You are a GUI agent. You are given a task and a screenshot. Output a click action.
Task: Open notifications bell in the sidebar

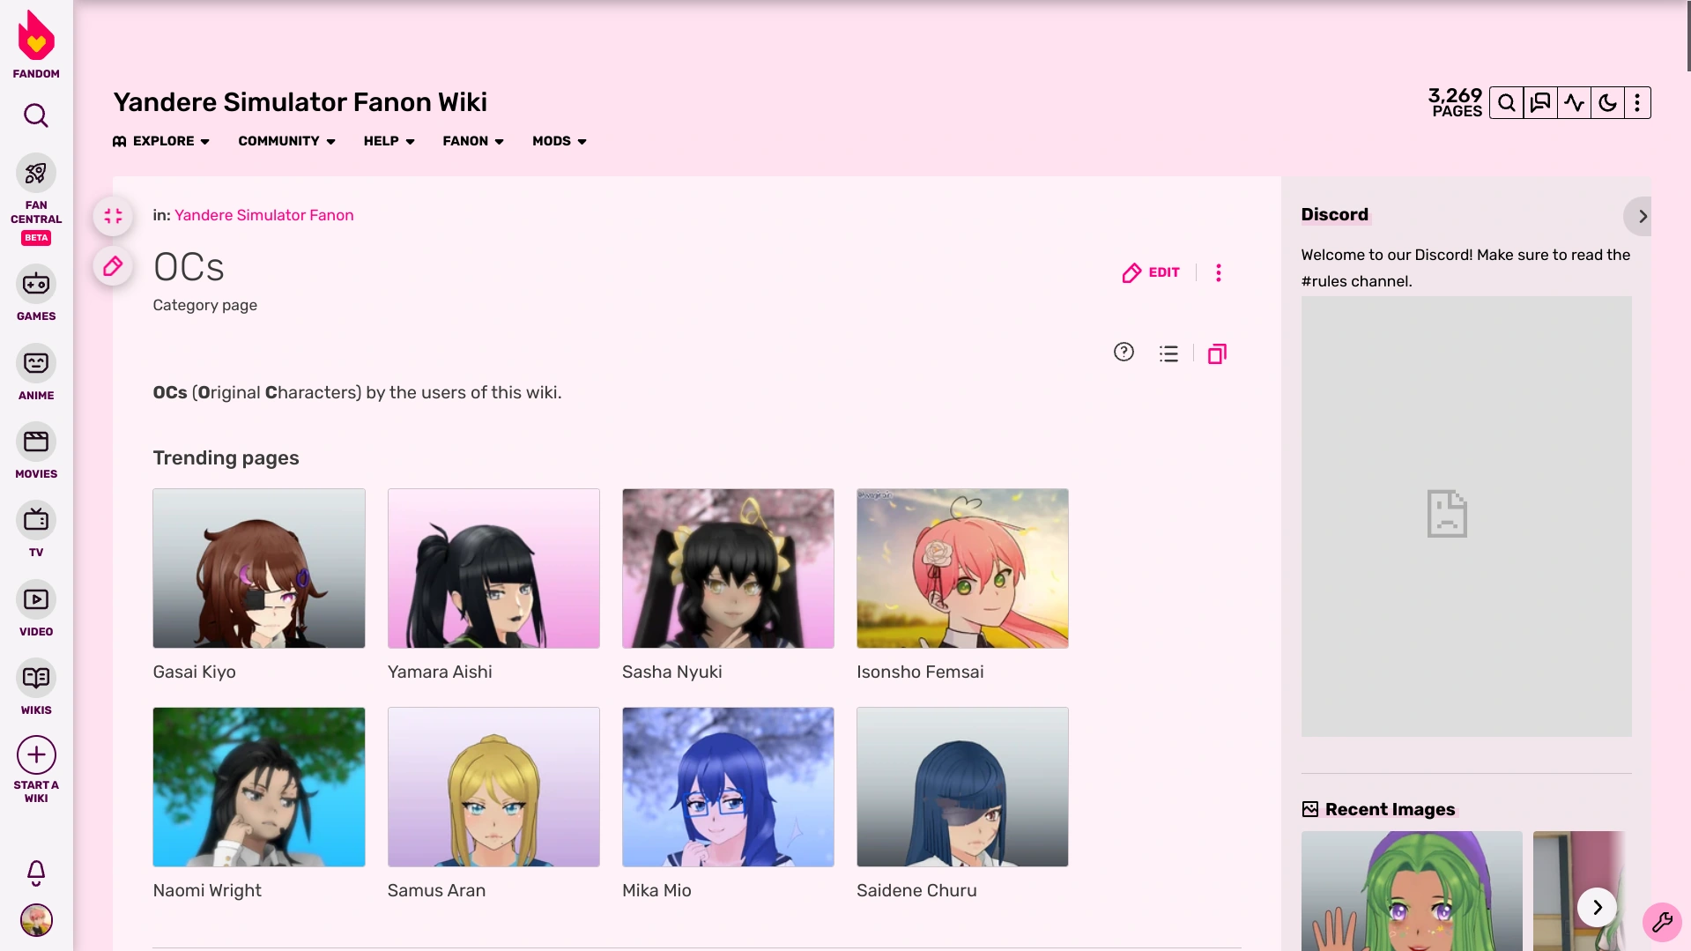pos(35,873)
